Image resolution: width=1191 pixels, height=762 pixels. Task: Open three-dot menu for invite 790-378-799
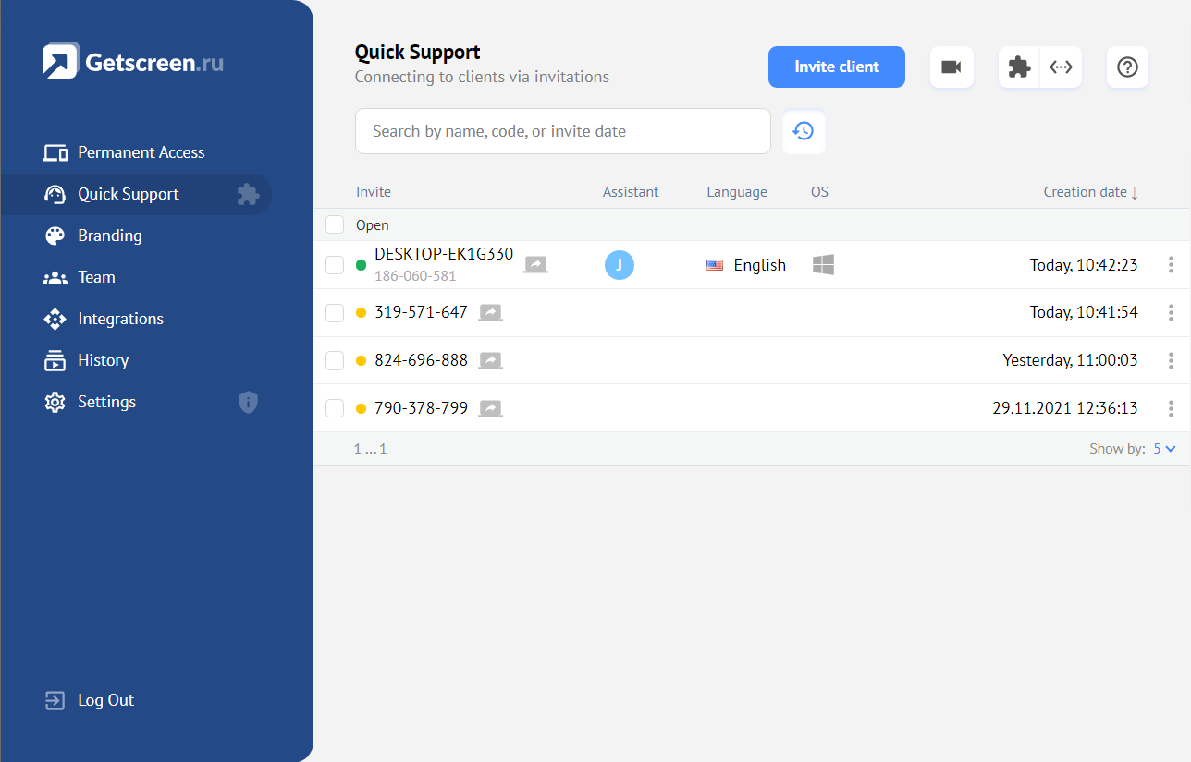pos(1171,408)
